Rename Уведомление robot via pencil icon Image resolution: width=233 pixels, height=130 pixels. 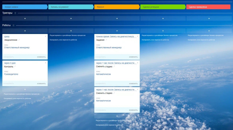(x=19, y=40)
